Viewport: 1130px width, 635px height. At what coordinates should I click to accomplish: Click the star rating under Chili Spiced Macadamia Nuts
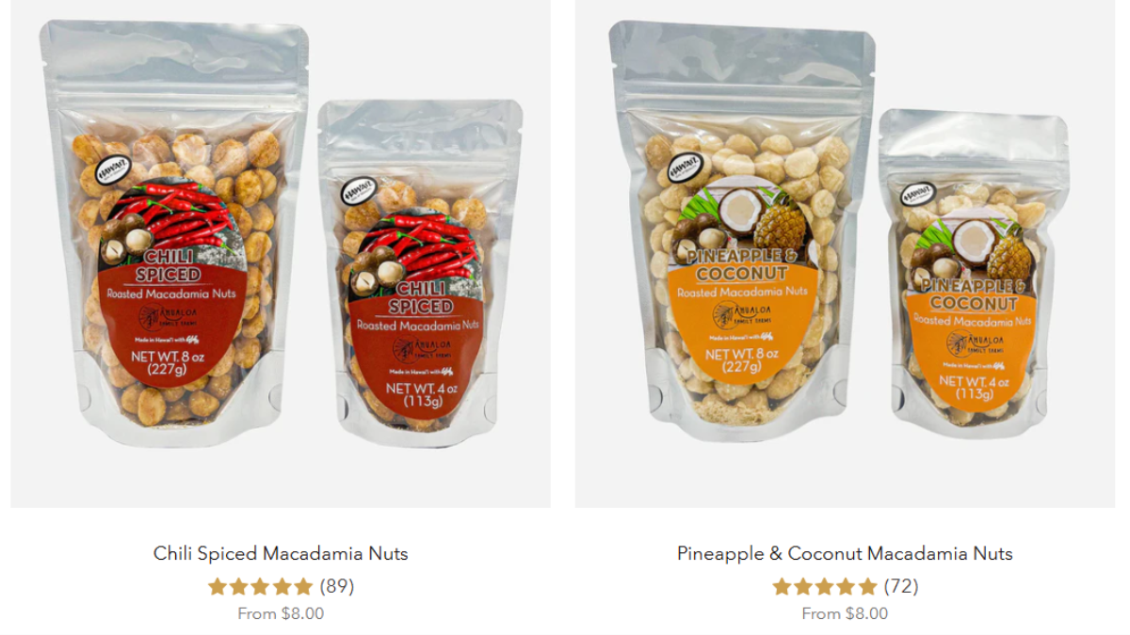pyautogui.click(x=260, y=587)
